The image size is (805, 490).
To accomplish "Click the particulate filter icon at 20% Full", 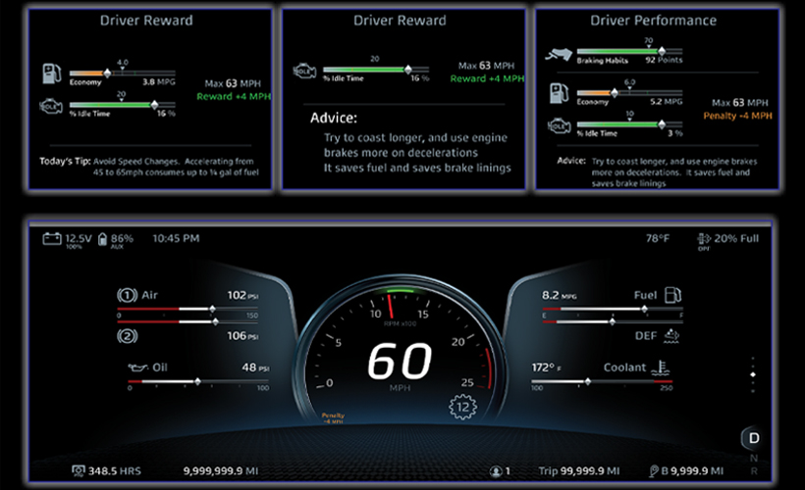I will tap(703, 238).
